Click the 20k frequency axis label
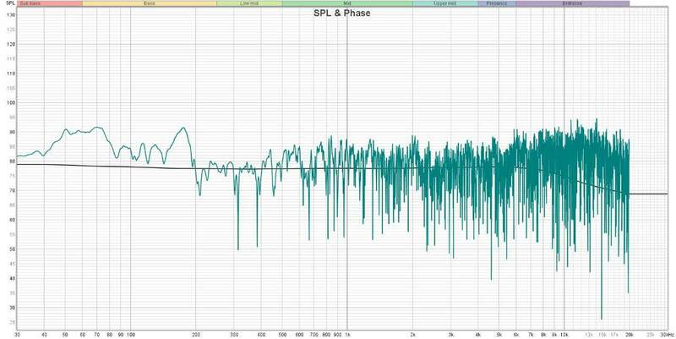 tap(629, 335)
